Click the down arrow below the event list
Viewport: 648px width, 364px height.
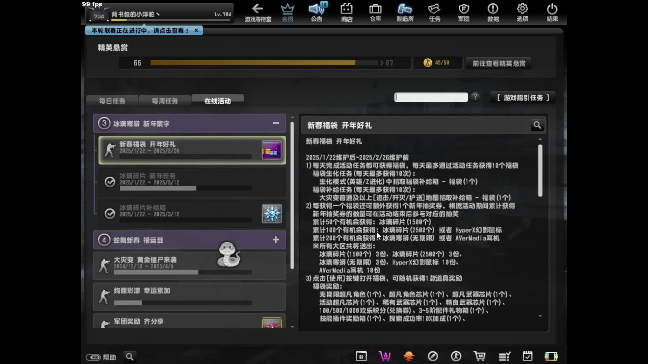[292, 326]
